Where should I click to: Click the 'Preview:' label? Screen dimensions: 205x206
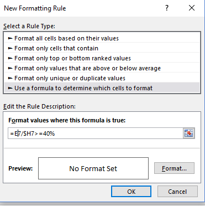pyautogui.click(x=20, y=168)
